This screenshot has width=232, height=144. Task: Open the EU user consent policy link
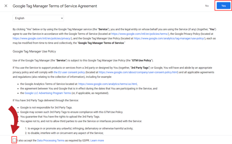tap(69, 72)
